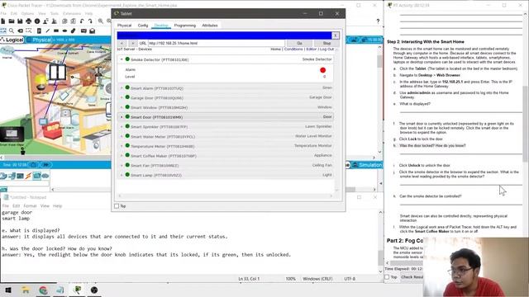This screenshot has width=529, height=297.
Task: Select the Delete tool icon
Action: (20, 31)
